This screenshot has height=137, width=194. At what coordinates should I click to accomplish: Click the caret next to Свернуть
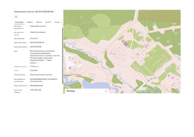click(x=38, y=63)
